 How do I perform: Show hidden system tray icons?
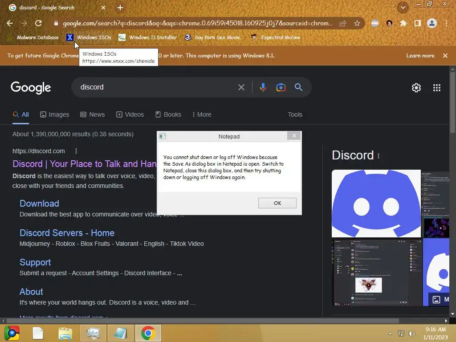pyautogui.click(x=390, y=334)
